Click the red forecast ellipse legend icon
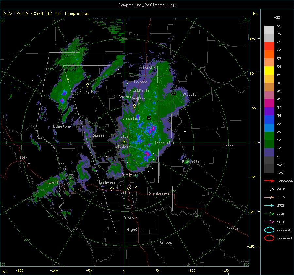This screenshot has width=294, height=275. (269, 238)
